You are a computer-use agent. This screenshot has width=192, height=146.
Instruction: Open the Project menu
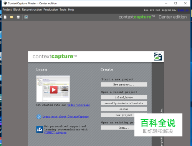7,10
